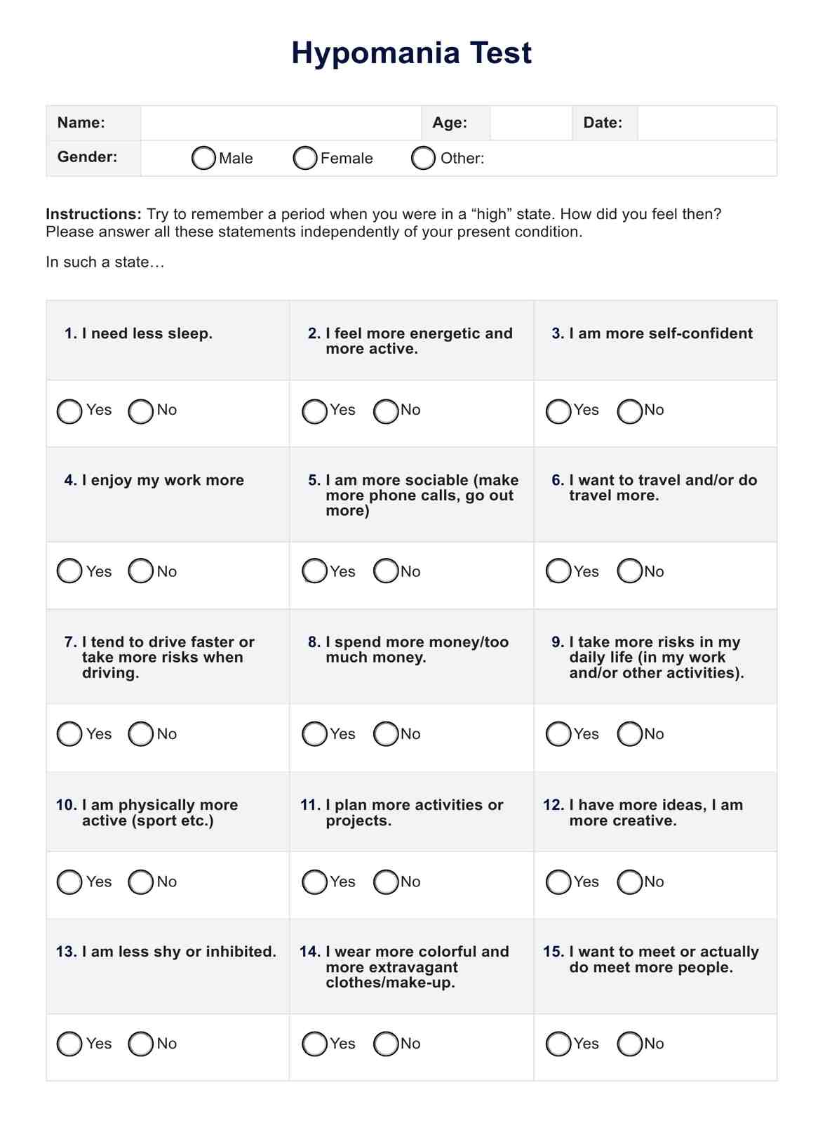Choose No for 'I spend more money'
825x1144 pixels.
(386, 734)
